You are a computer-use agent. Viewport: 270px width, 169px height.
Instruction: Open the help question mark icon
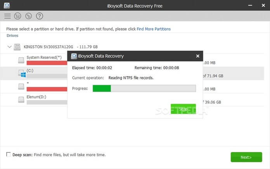[40, 16]
